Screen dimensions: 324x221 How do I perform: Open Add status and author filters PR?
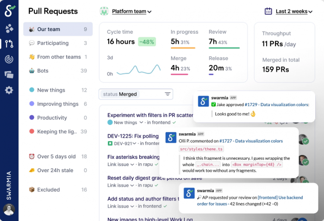tap(143, 199)
